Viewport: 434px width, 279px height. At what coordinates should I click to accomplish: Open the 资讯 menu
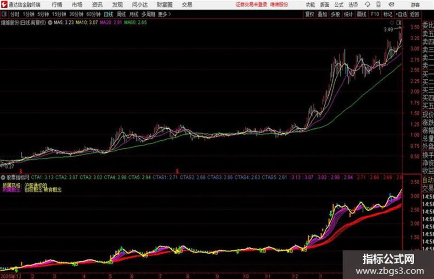coord(97,5)
